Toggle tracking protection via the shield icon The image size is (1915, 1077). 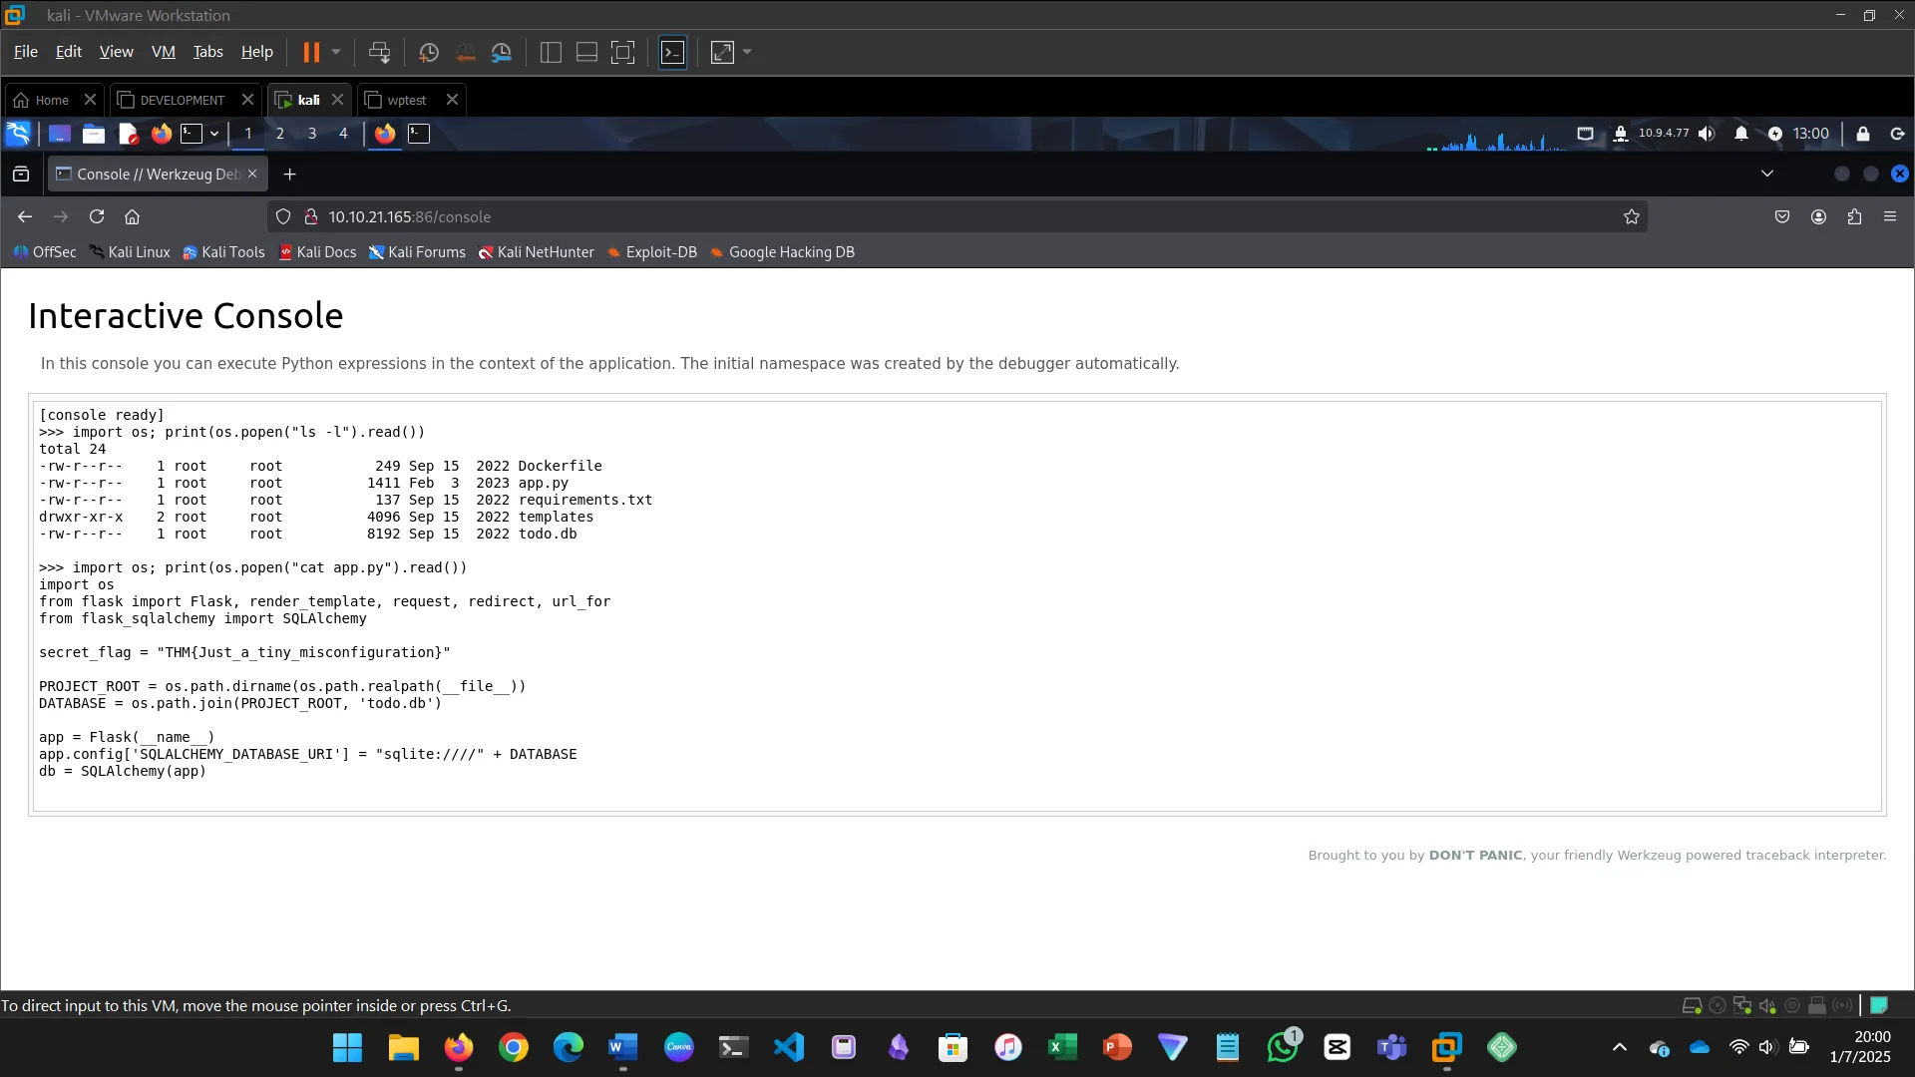284,216
